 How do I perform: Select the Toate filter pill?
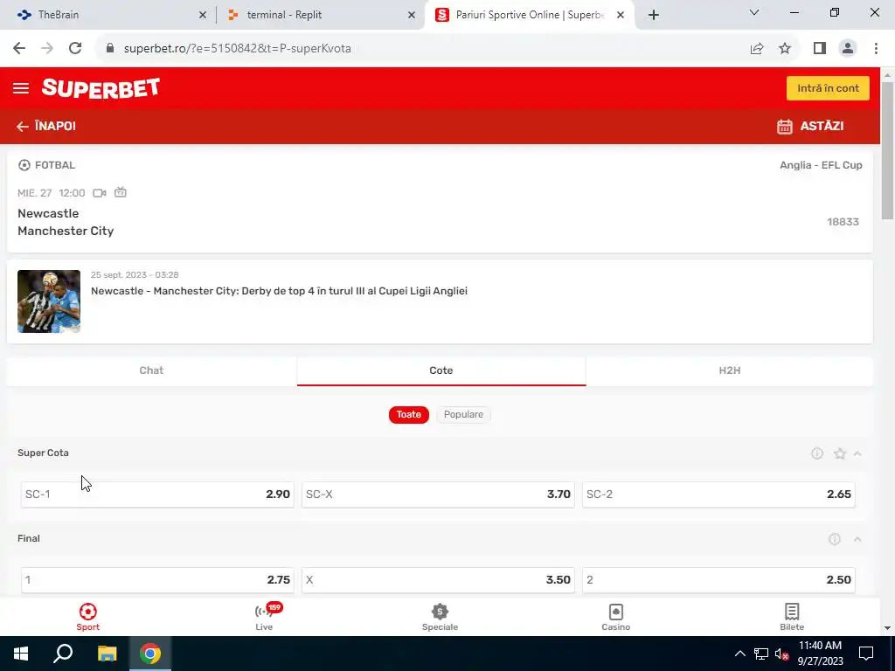coord(409,414)
